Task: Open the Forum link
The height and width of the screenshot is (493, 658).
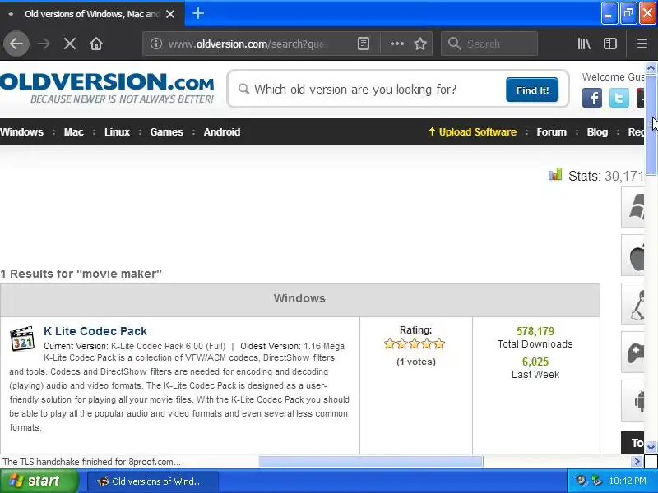Action: coord(551,132)
